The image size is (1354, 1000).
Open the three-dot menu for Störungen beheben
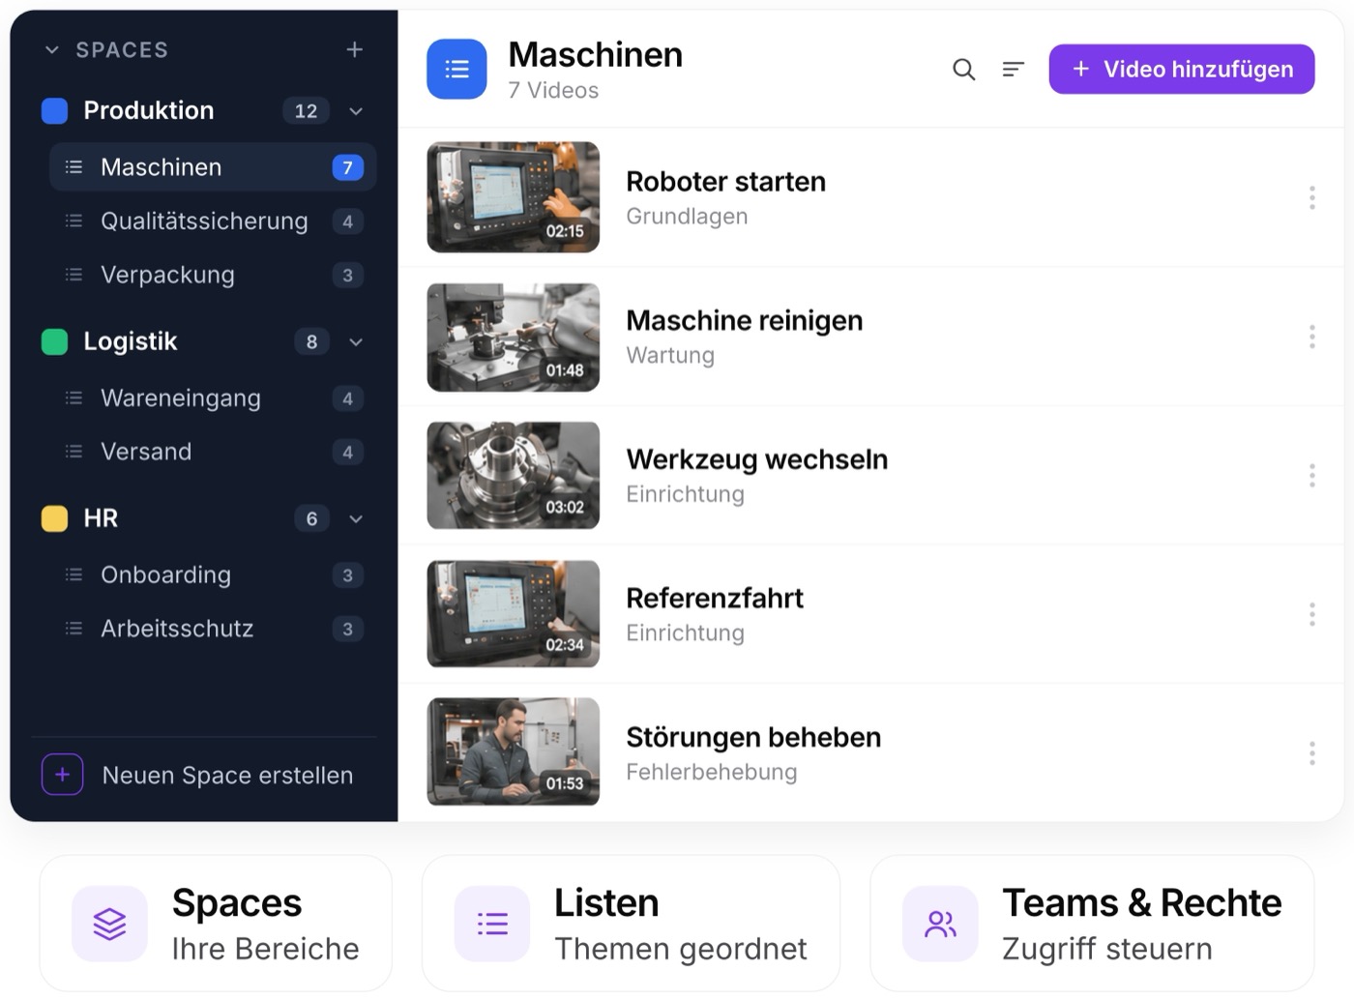tap(1311, 752)
